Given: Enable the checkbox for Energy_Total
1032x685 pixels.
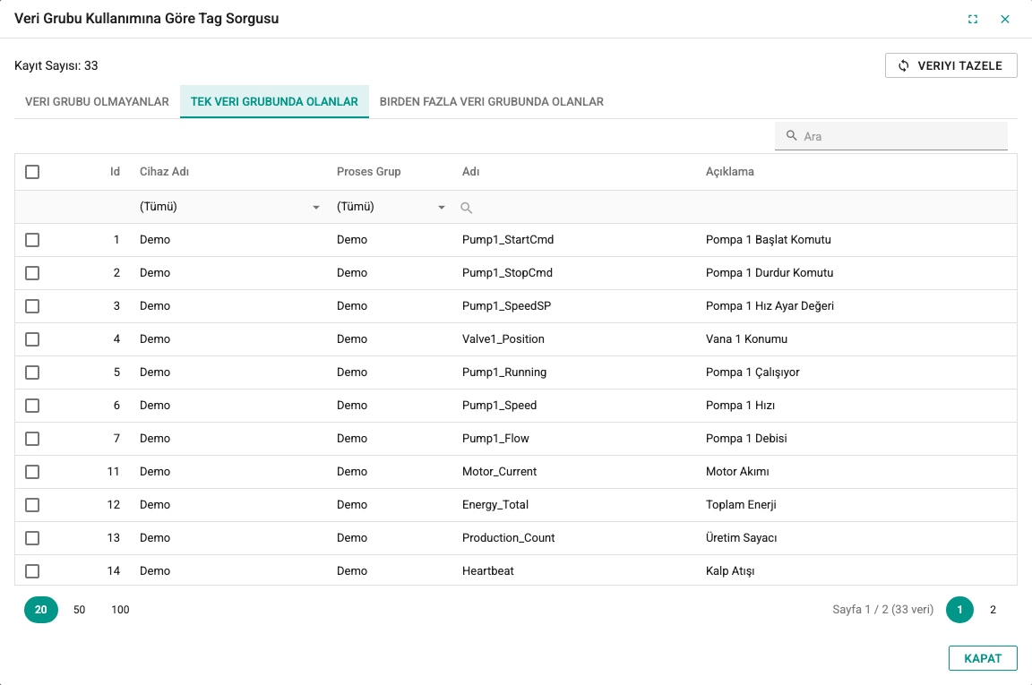Looking at the screenshot, I should pyautogui.click(x=32, y=505).
